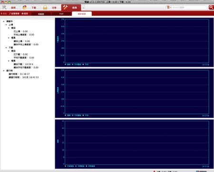
Task: Open the Download section globe icon
Action: pos(29,8)
